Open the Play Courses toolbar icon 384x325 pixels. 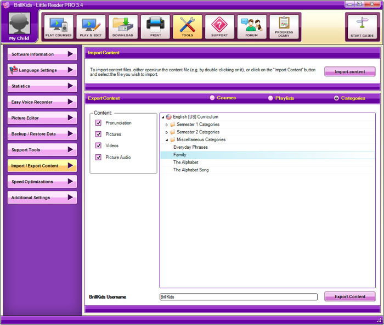pos(59,27)
